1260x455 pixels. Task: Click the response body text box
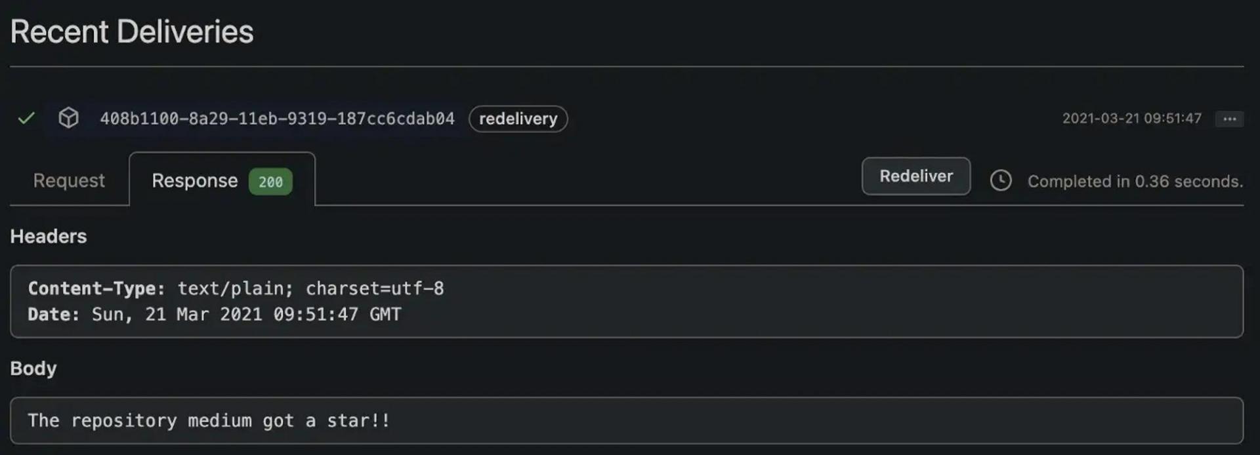point(626,420)
